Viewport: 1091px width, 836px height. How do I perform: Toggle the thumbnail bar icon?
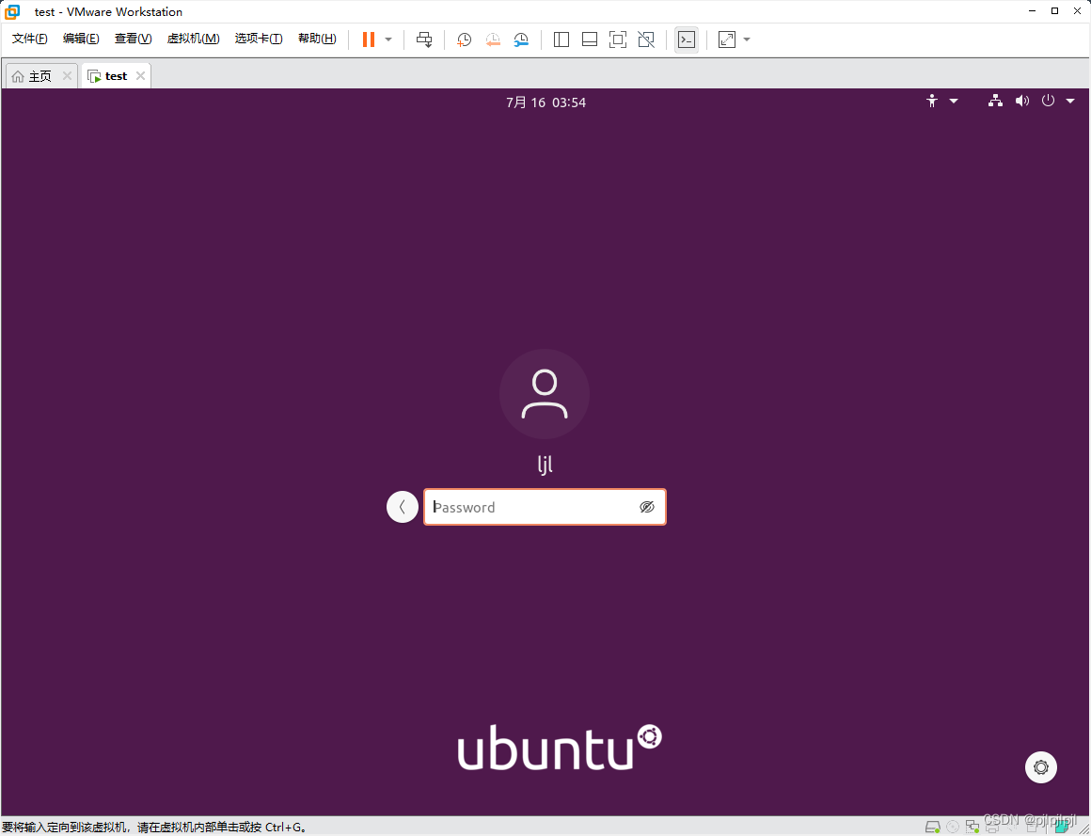click(590, 39)
